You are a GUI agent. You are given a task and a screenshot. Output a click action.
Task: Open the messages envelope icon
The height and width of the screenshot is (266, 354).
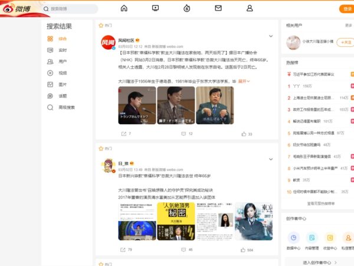(218, 8)
